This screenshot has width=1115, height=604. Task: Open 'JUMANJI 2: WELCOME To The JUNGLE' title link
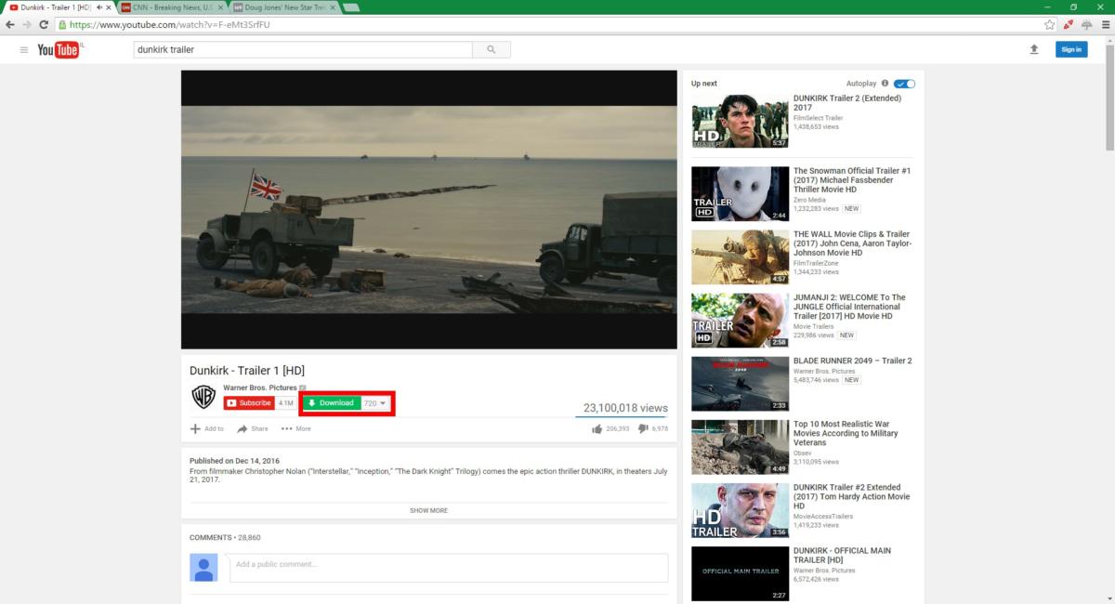[849, 307]
